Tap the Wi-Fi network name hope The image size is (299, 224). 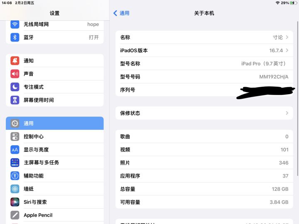click(x=93, y=24)
